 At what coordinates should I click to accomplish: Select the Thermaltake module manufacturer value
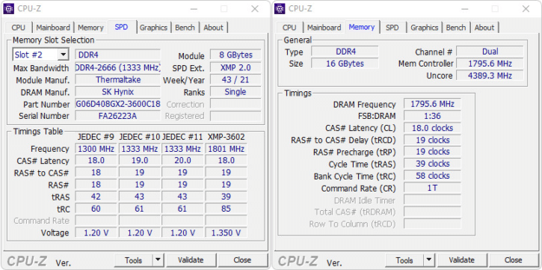point(118,80)
